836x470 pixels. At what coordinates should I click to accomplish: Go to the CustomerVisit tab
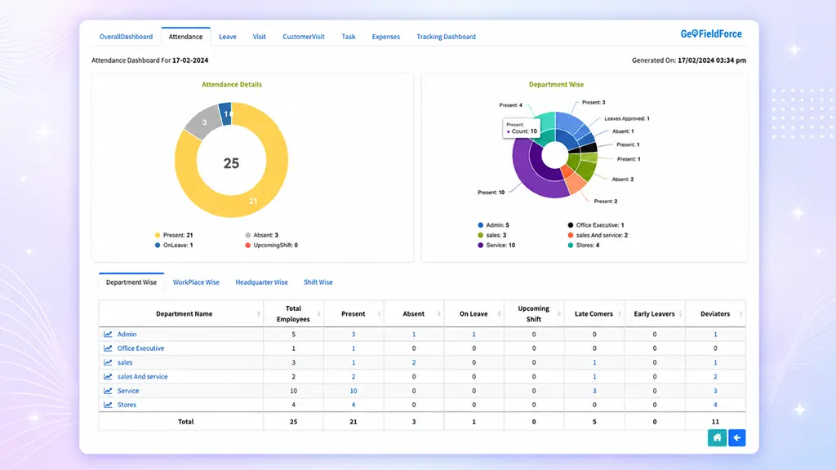[x=304, y=37]
